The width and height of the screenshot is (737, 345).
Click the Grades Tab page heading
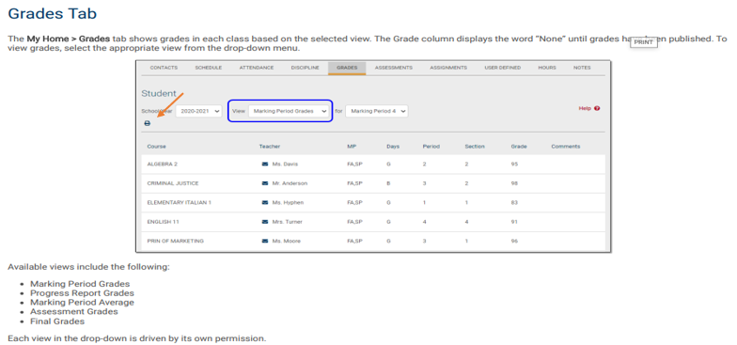[x=53, y=13]
